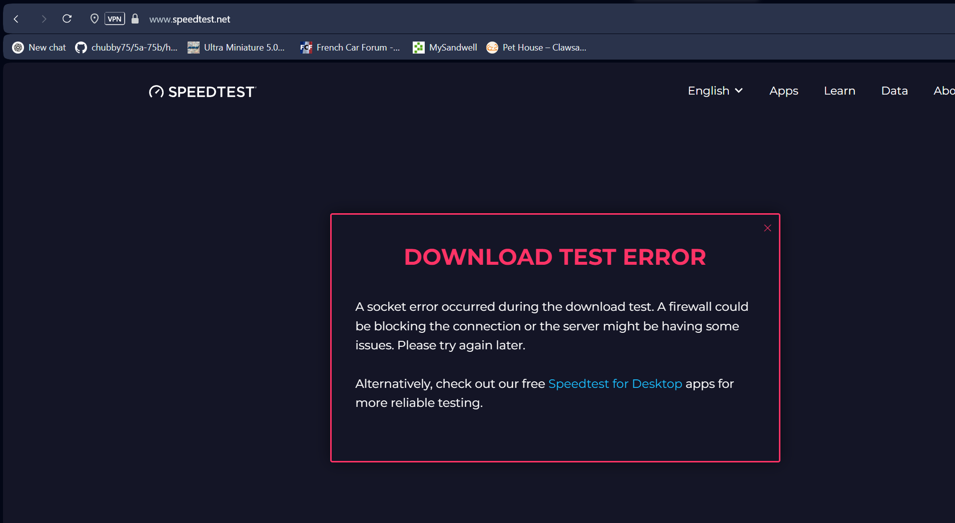The image size is (955, 523).
Task: Follow the Speedtest for Desktop link
Action: 615,384
